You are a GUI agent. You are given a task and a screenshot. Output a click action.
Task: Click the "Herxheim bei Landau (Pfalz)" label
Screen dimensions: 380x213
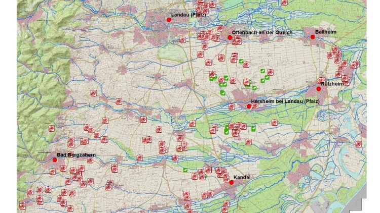click(x=285, y=101)
